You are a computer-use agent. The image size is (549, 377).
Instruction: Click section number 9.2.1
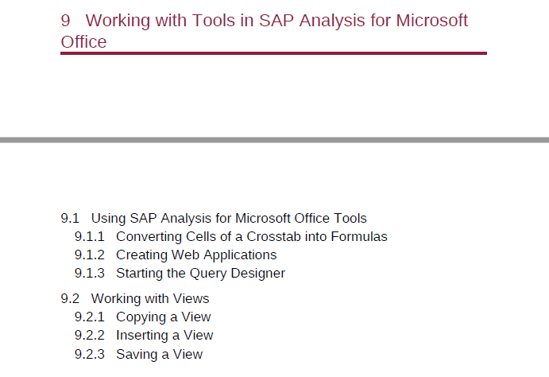(x=90, y=317)
